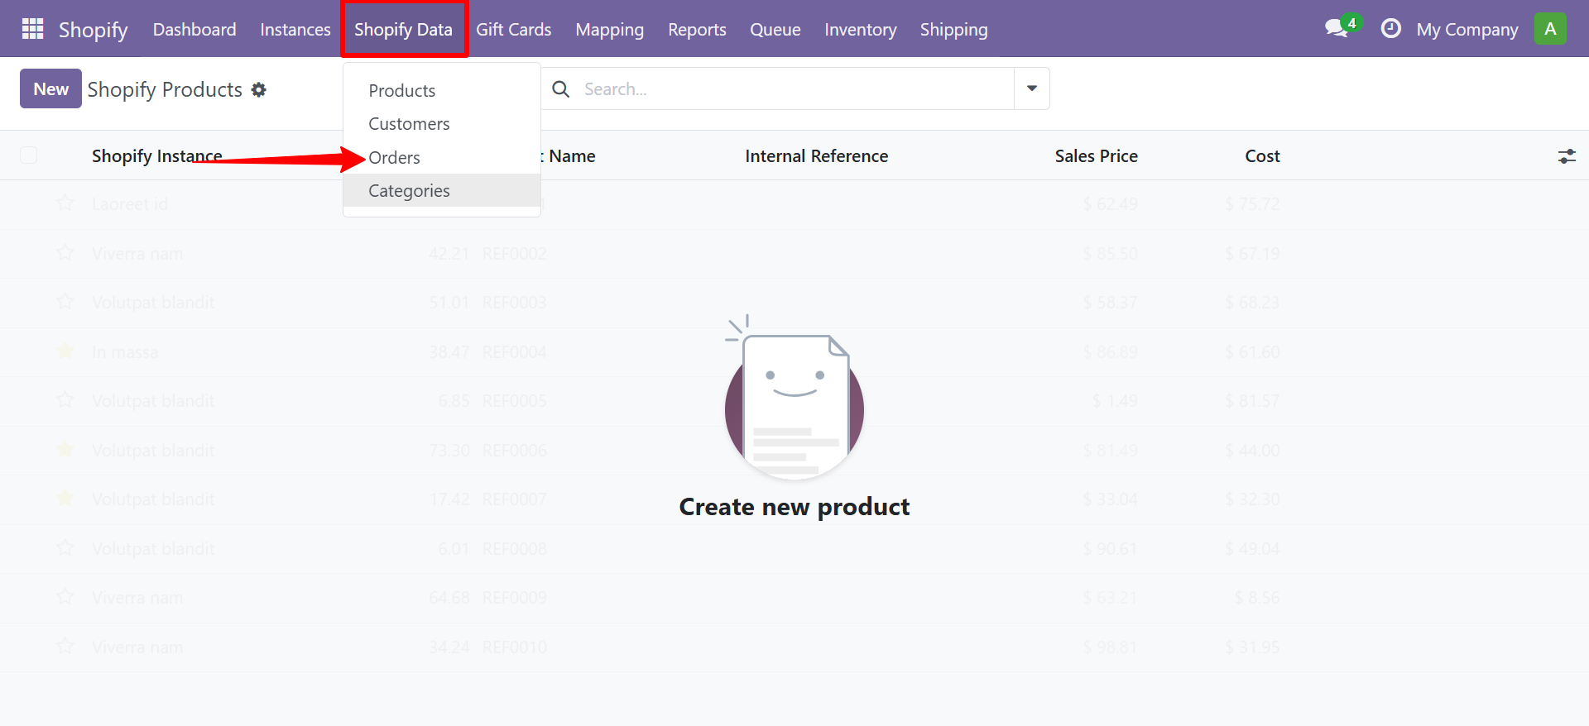Toggle favorite star on REF0008 row
The image size is (1589, 726).
pos(65,548)
